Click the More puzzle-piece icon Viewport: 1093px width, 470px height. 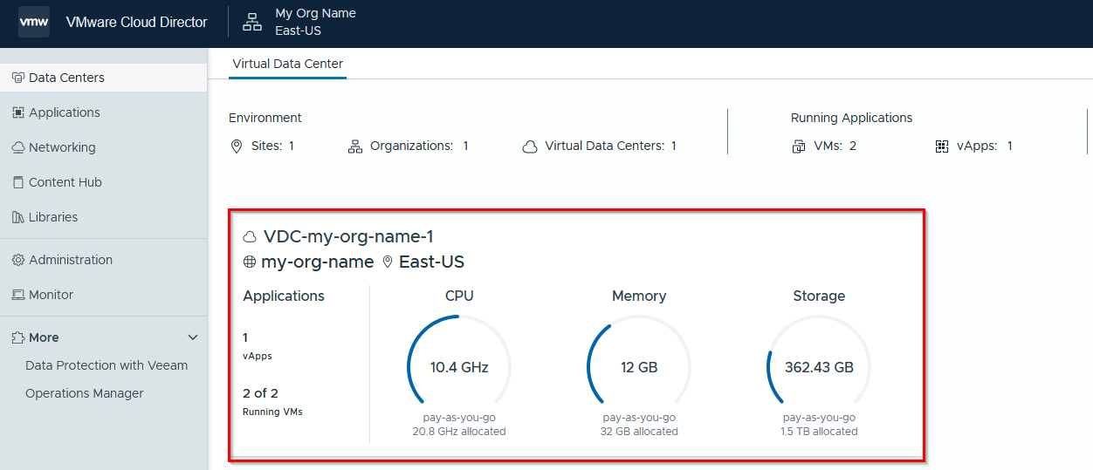(x=18, y=337)
